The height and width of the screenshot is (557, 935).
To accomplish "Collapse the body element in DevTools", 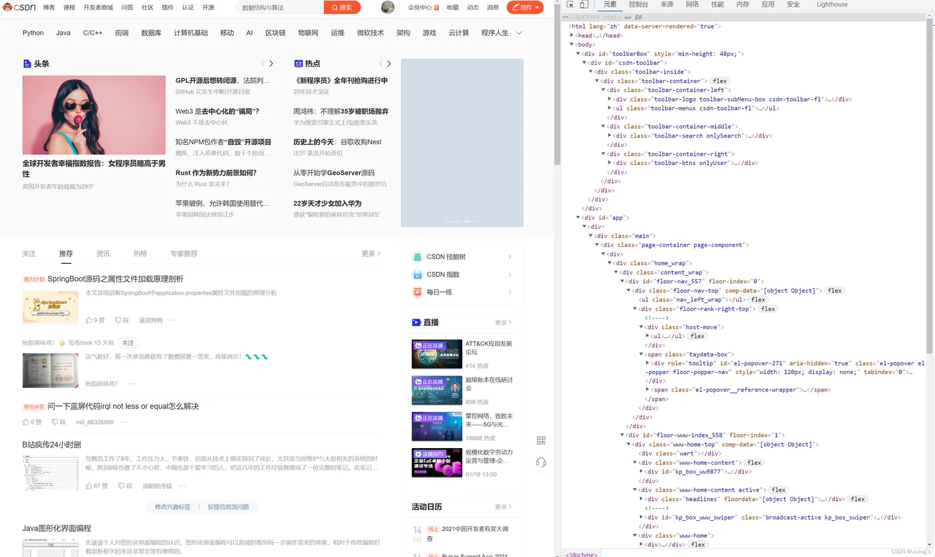I will [572, 45].
